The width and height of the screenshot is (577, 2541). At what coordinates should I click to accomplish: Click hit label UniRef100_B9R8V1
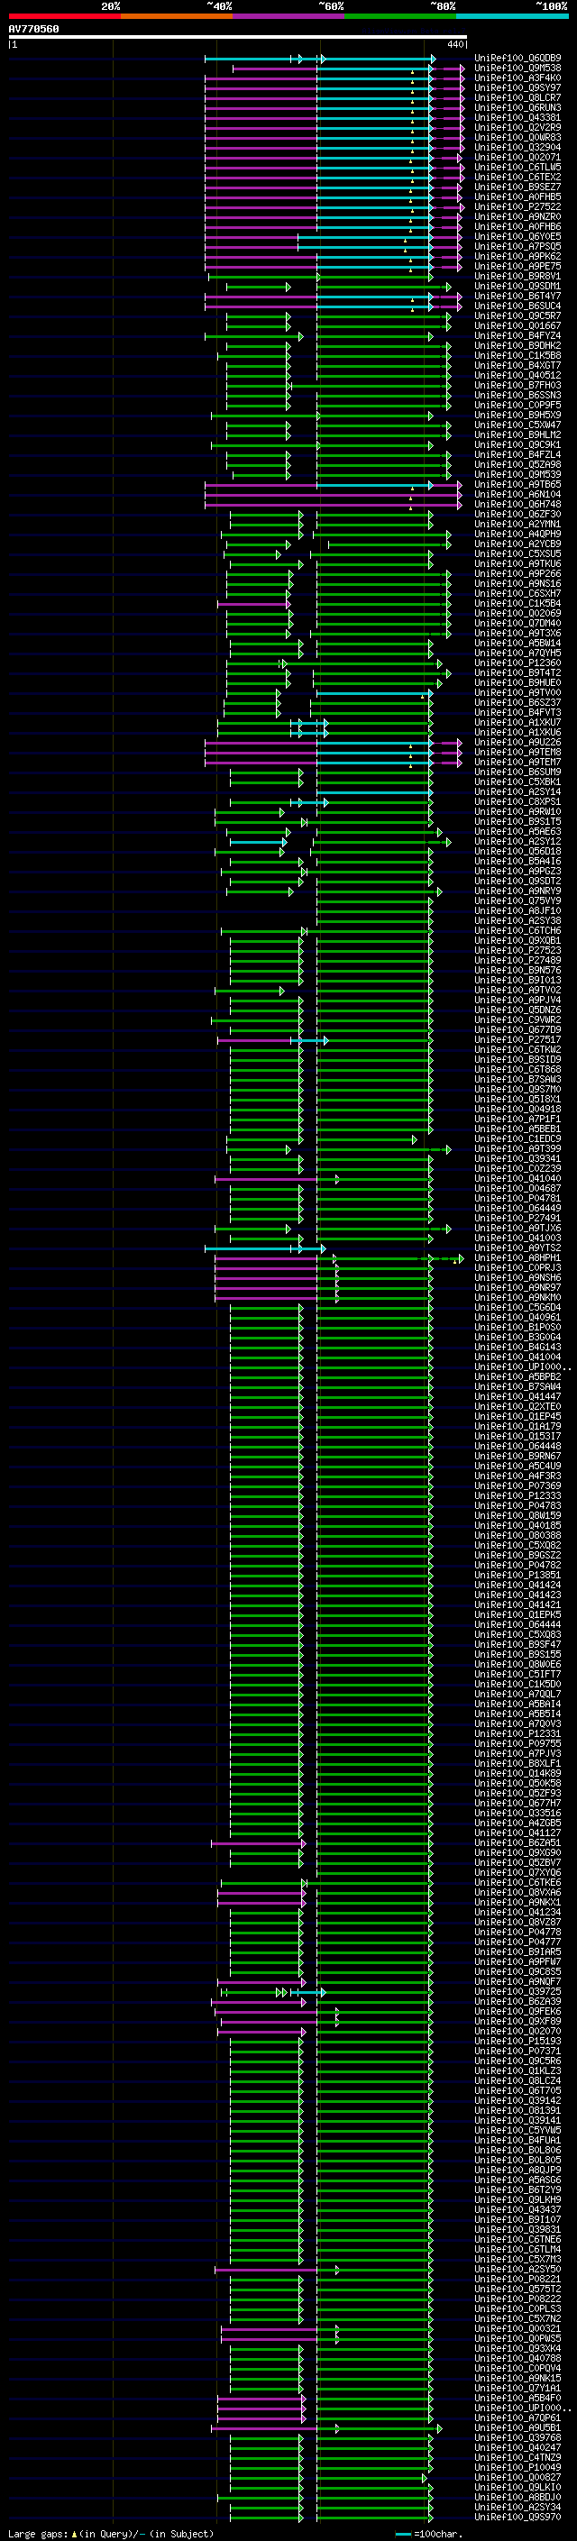[x=517, y=276]
